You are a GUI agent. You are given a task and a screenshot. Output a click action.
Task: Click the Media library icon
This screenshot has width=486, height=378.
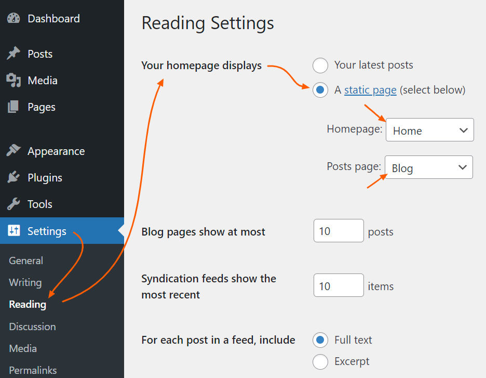[14, 80]
